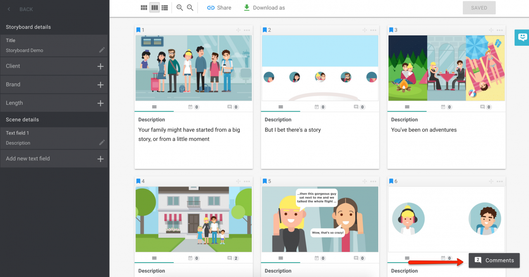Screen dimensions: 529x277
Task: Click the move handle on scene 5
Action: (x=365, y=181)
